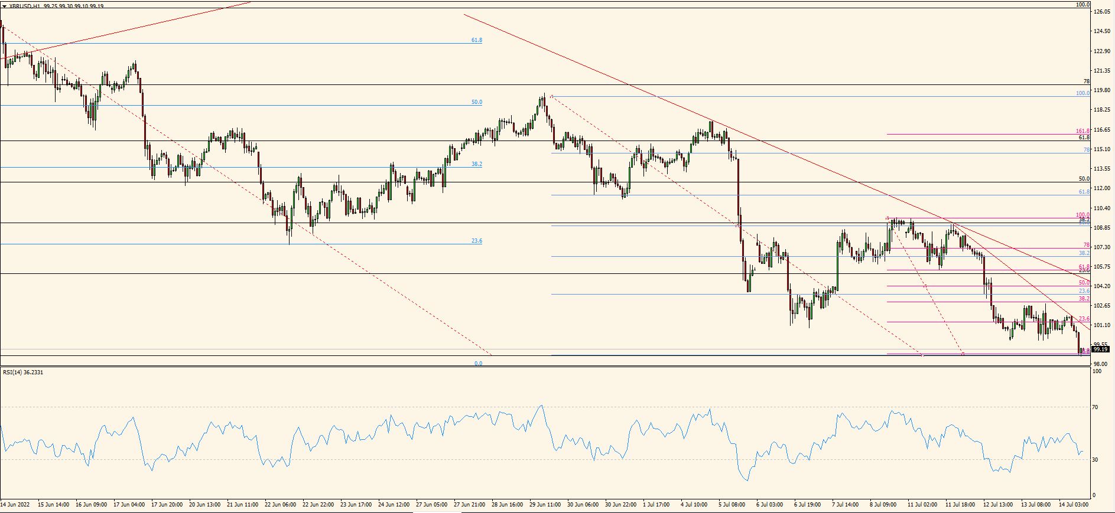Screen dimensions: 1115x513
Task: Click the 16 Jun 09:00 time label
Action: pyautogui.click(x=91, y=505)
